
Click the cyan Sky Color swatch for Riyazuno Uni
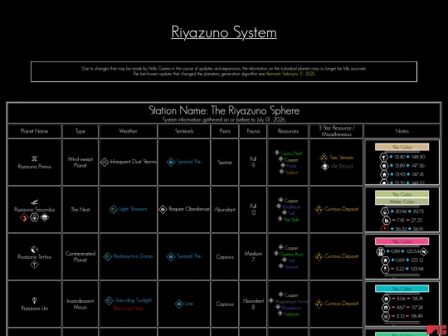tap(402, 289)
